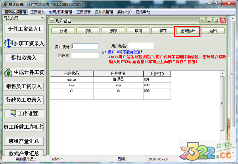The width and height of the screenshot is (238, 164).
Task: Click the 用户代码 column header
Action: [x=72, y=73]
